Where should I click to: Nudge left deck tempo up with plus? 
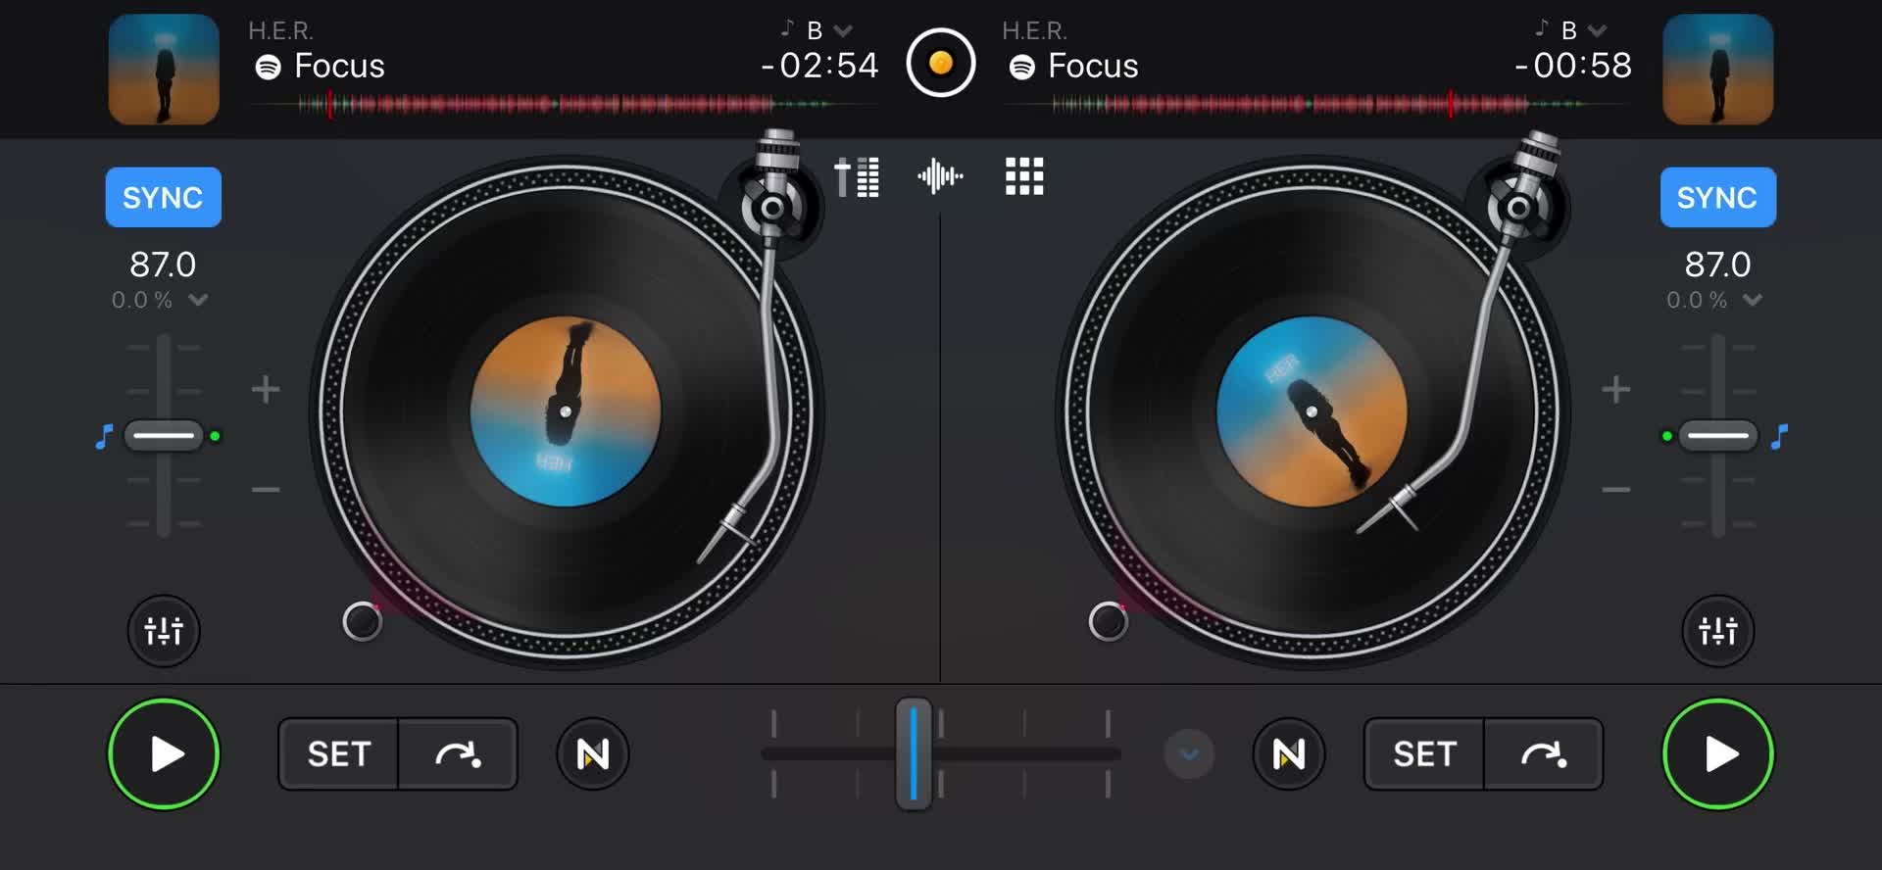click(x=265, y=390)
